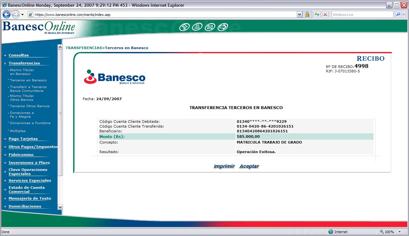Click the Windows Live search box
Image resolution: width=409 pixels, height=236 pixels.
click(x=362, y=15)
